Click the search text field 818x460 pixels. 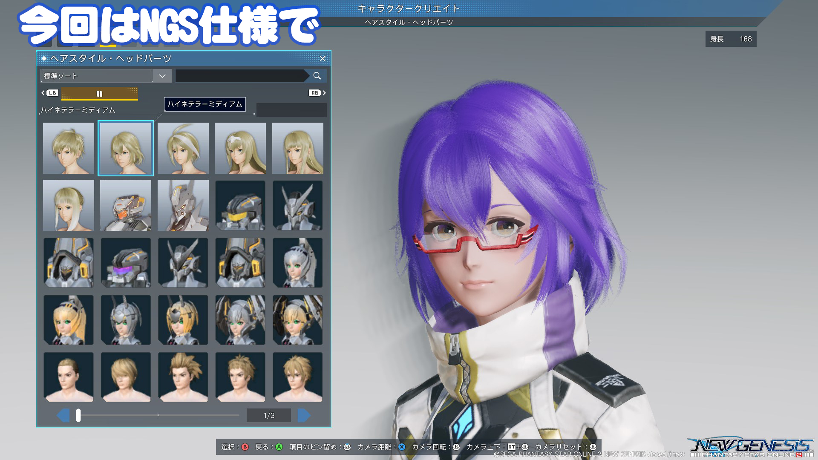(243, 76)
